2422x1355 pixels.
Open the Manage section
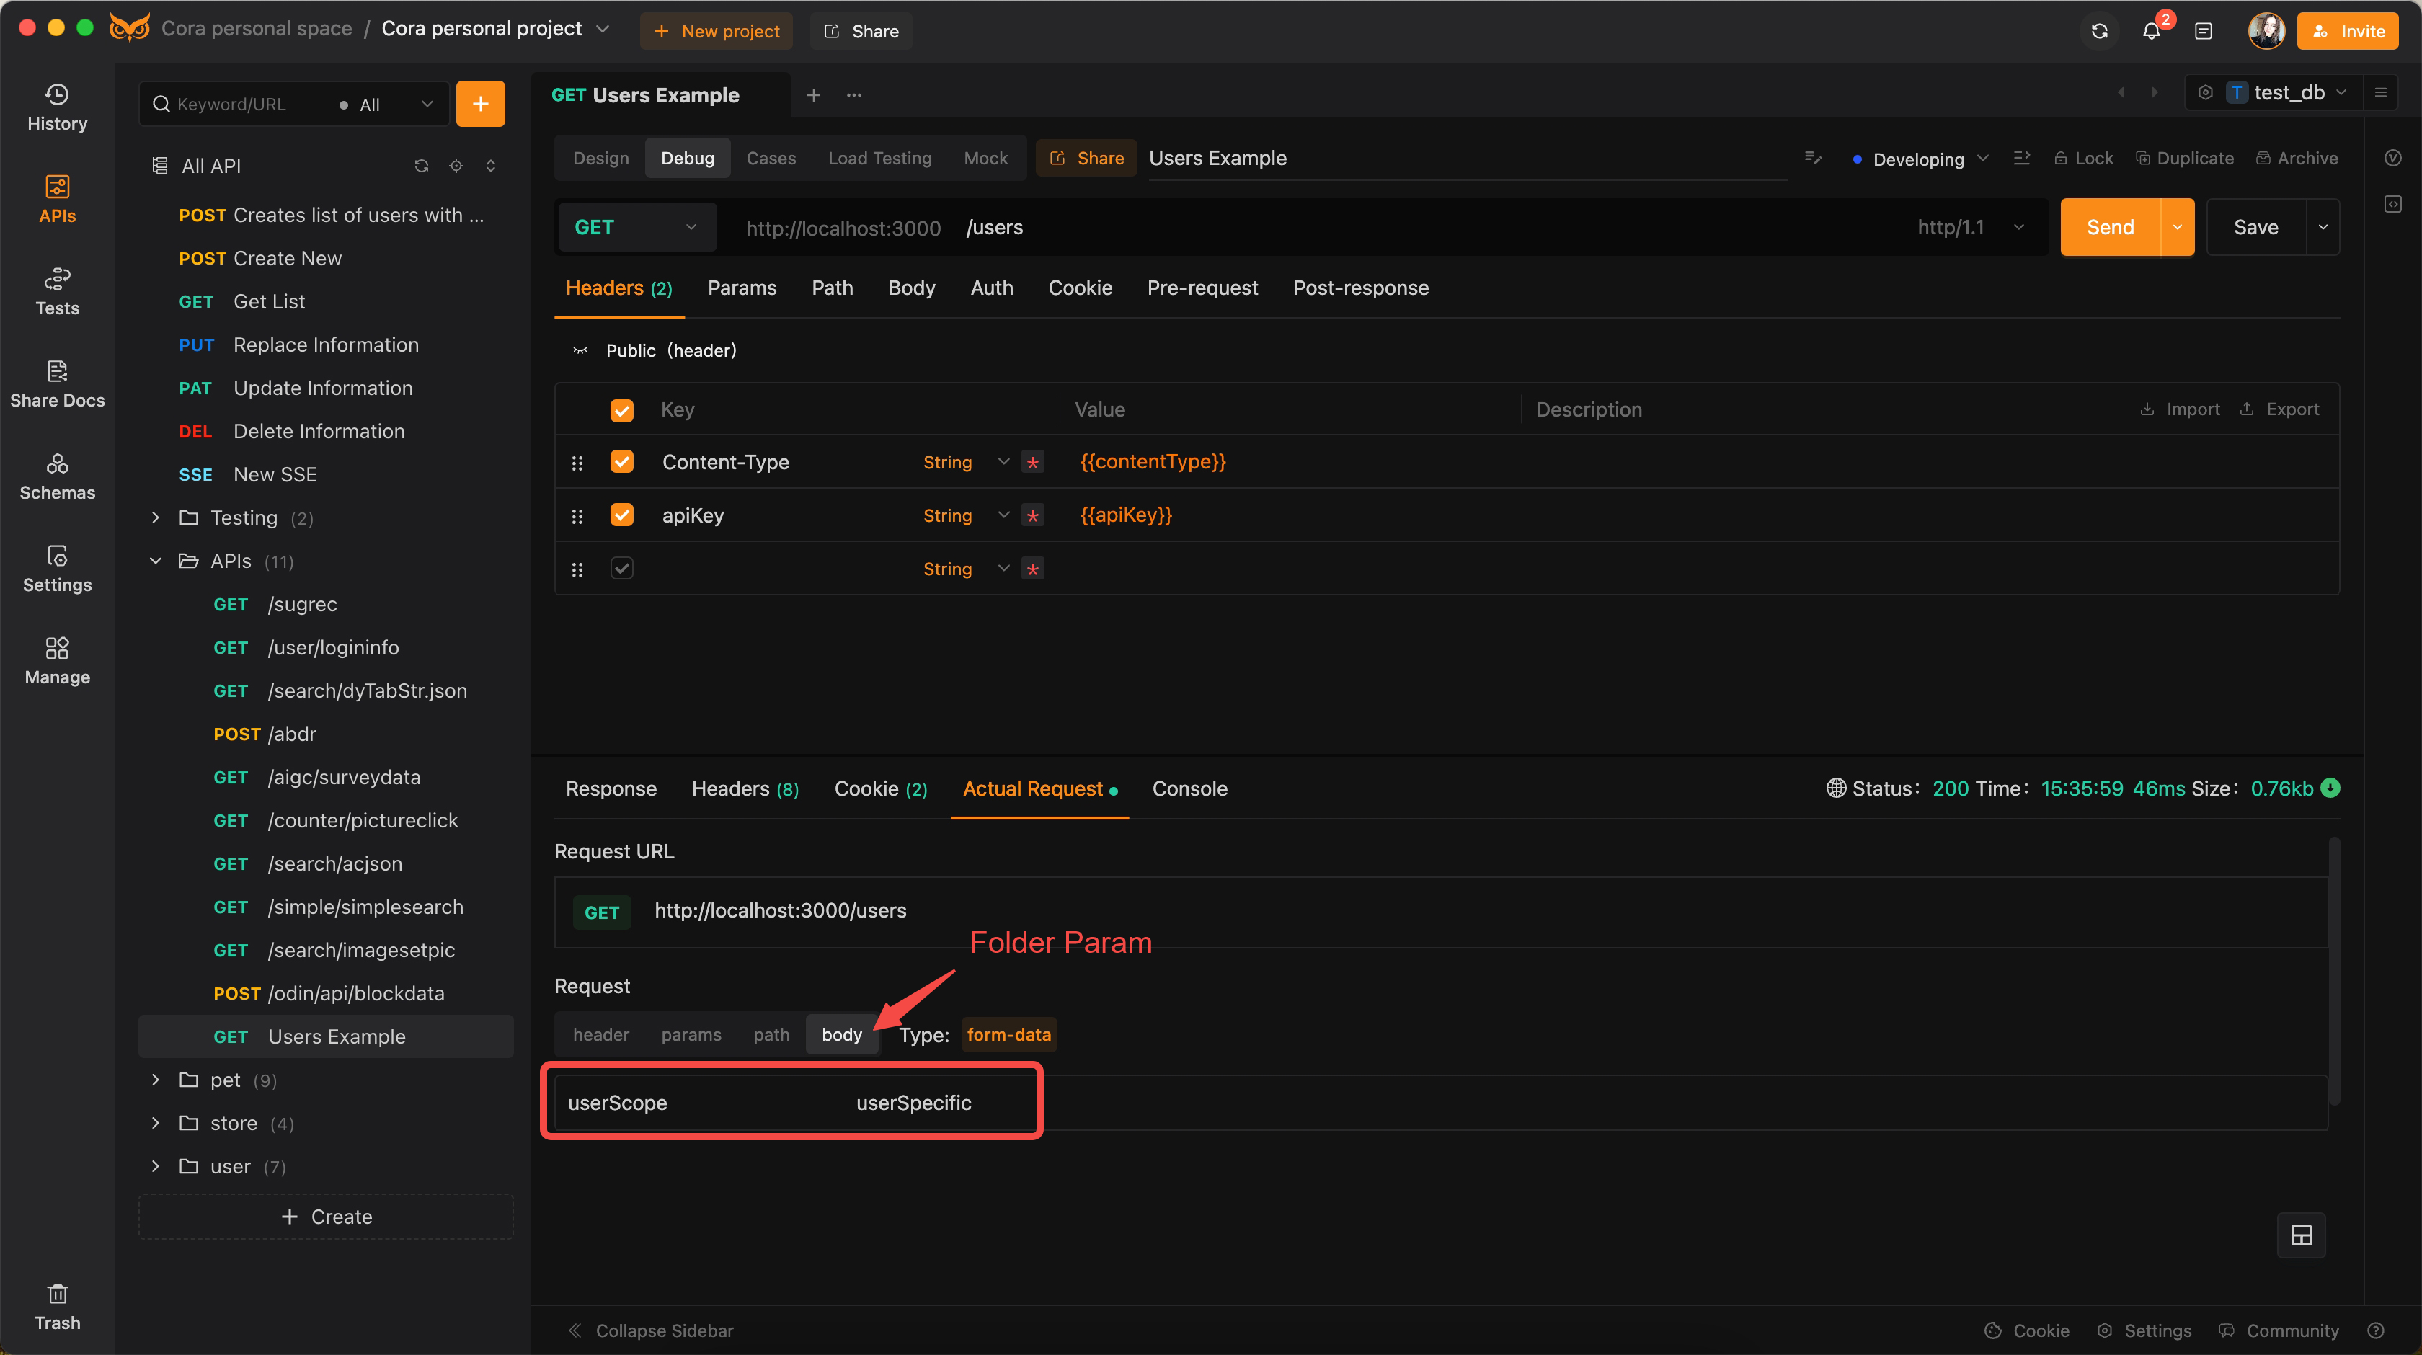point(58,660)
